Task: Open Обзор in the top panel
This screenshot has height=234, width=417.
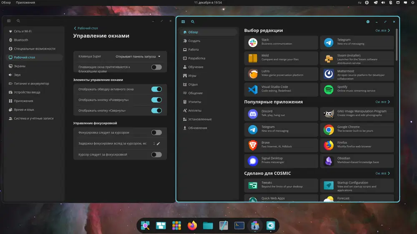Action: click(6, 3)
